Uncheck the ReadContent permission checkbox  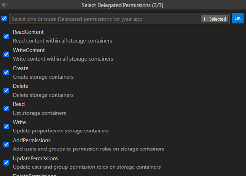[x=6, y=36]
